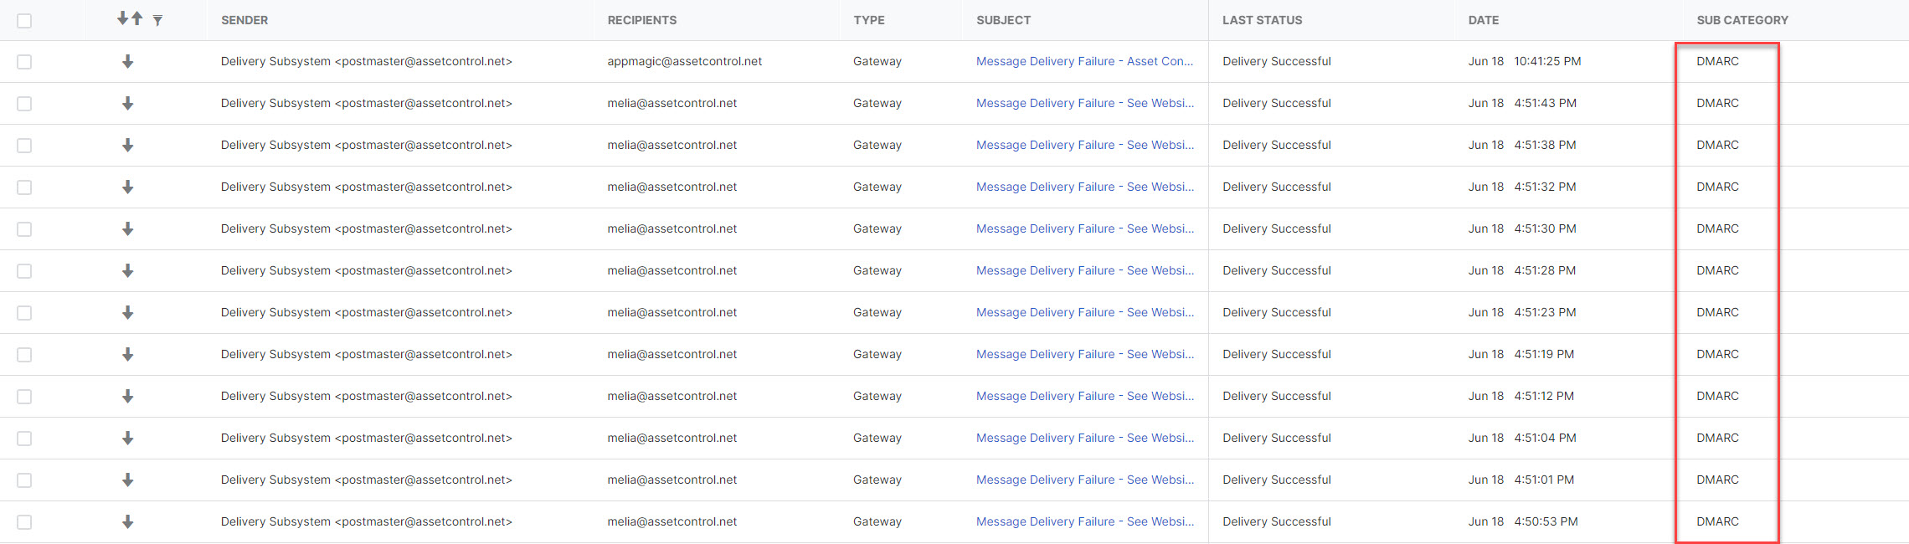The height and width of the screenshot is (544, 1909).
Task: Open subject link for the 4:51:19 PM message
Action: pyautogui.click(x=1084, y=354)
